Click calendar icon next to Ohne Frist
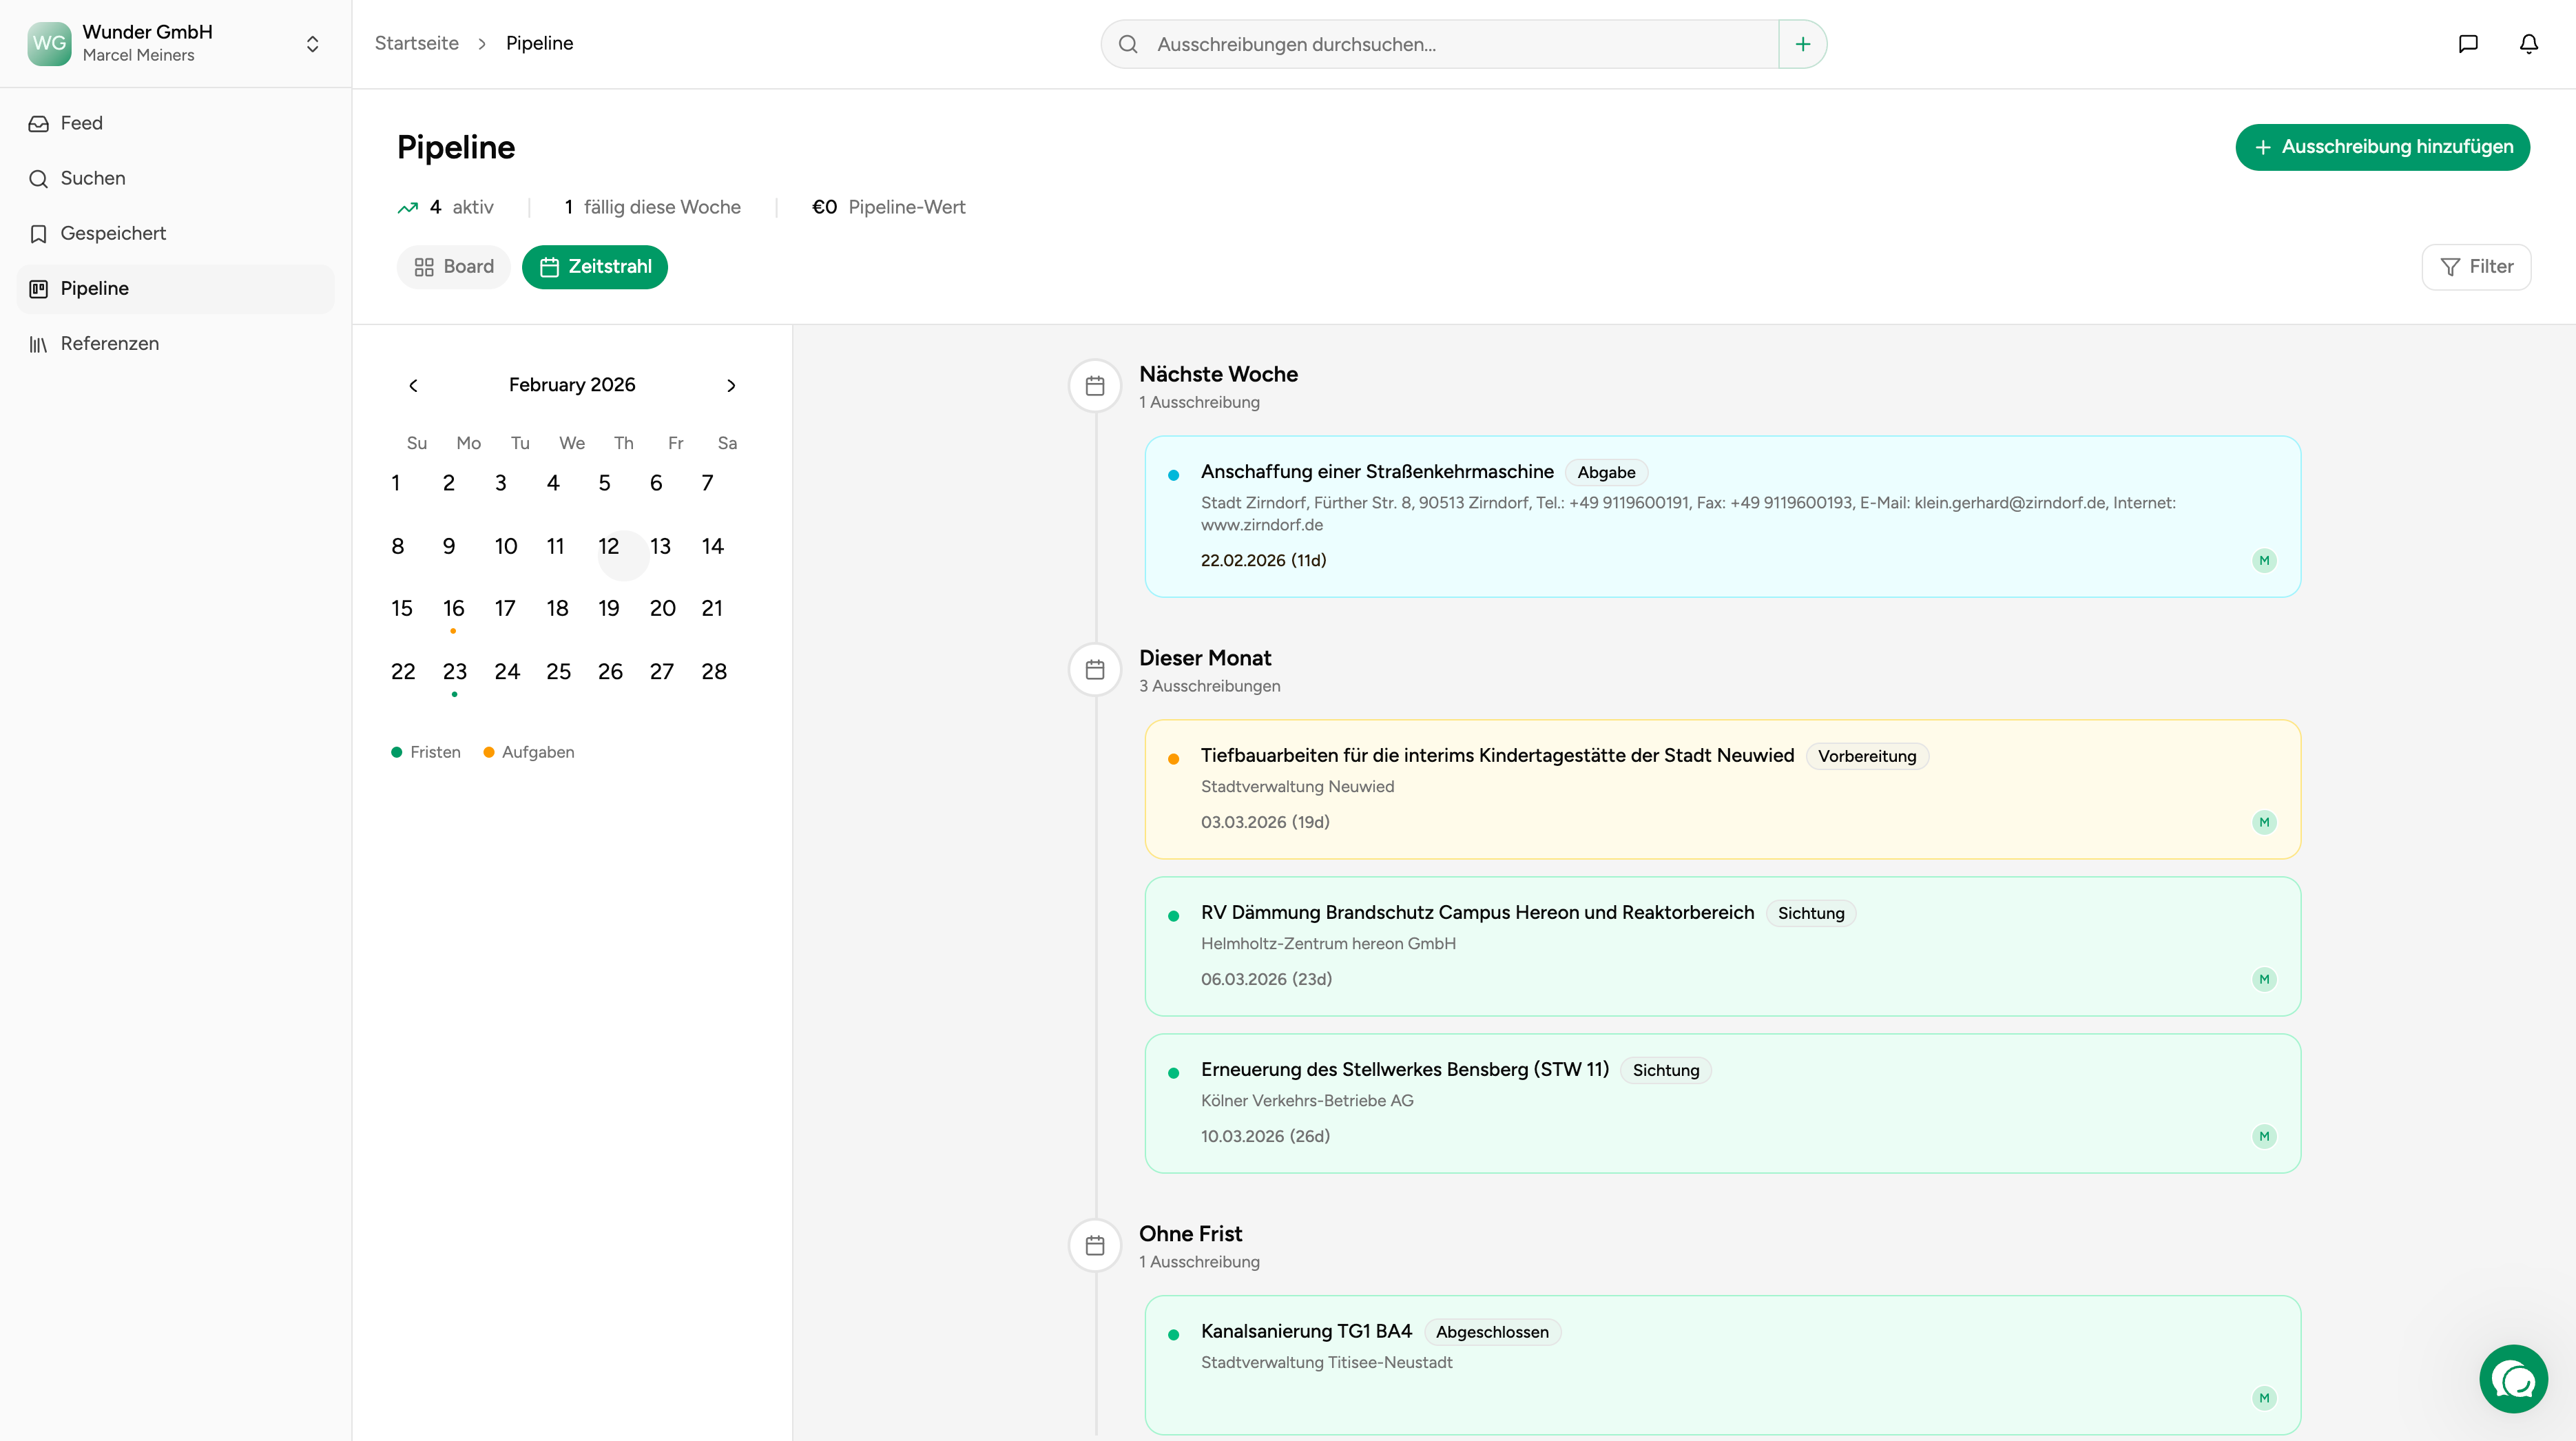2576x1441 pixels. 1094,1245
